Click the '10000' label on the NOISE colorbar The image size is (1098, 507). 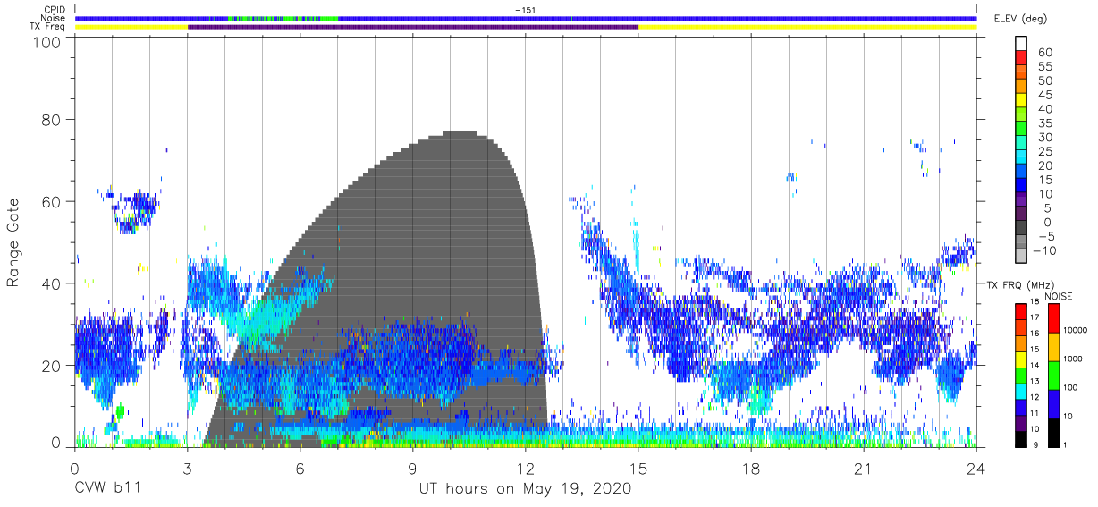pyautogui.click(x=1076, y=330)
